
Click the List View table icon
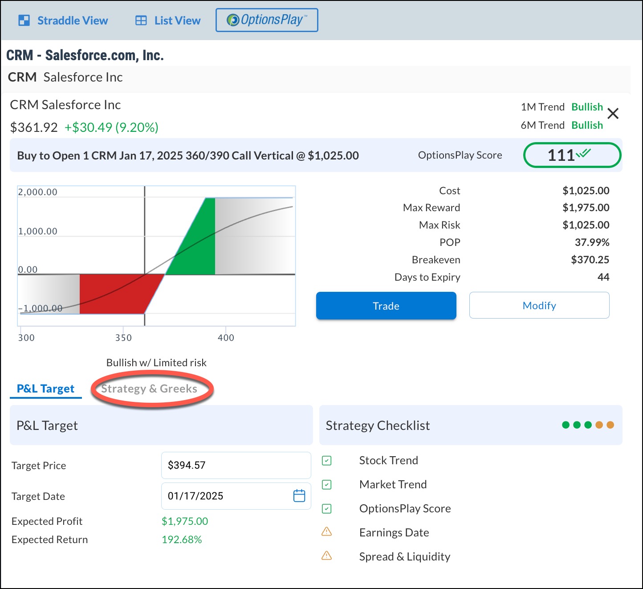[141, 20]
